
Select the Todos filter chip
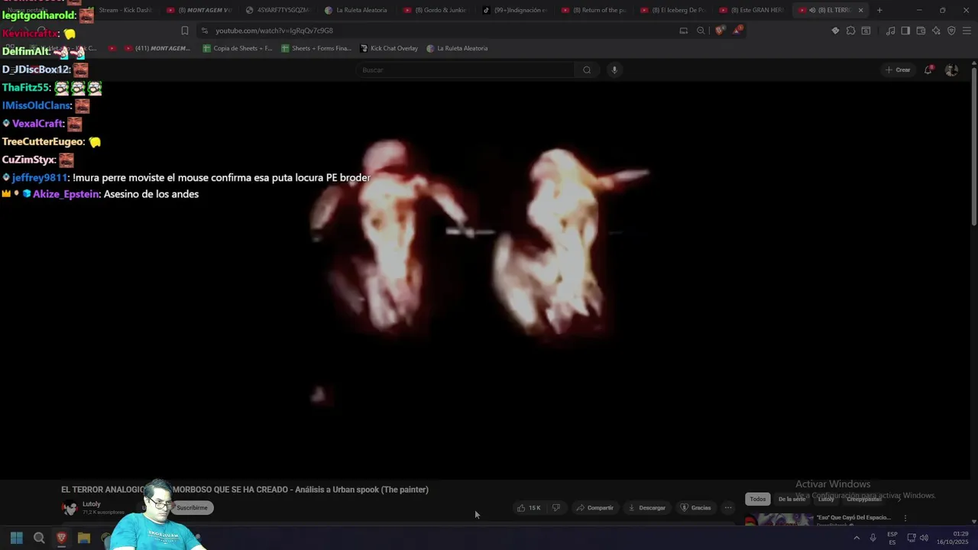coord(757,499)
